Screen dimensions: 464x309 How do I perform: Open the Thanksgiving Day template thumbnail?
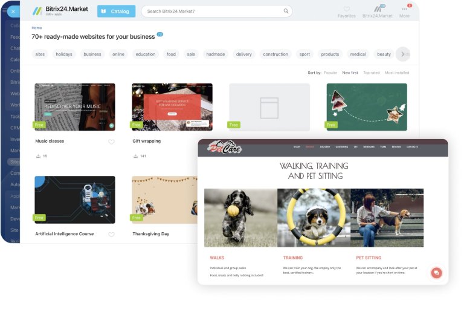164,199
